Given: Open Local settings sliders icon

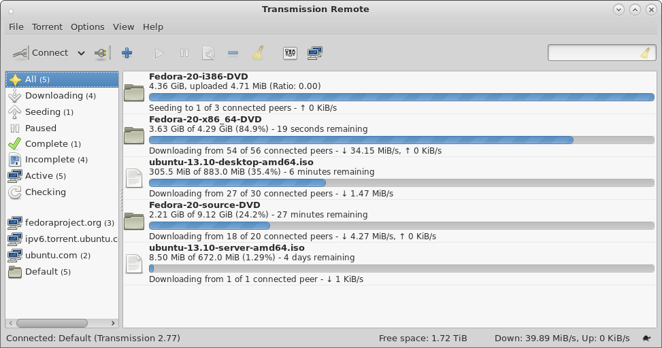Looking at the screenshot, I should tap(290, 53).
